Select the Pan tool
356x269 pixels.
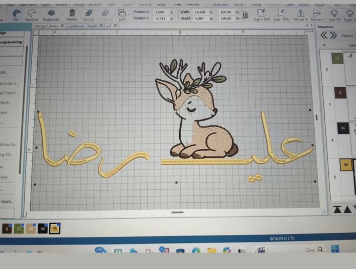click(x=338, y=5)
